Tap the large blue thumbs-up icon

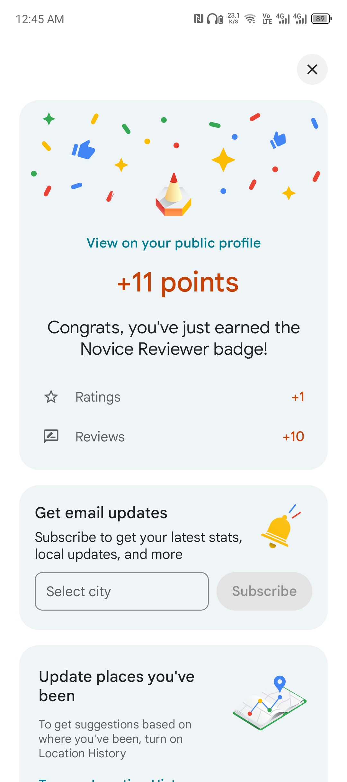click(x=84, y=150)
